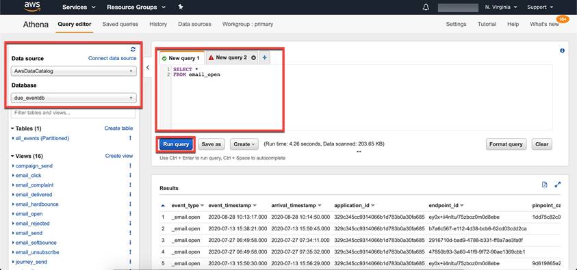Sort by arrival_timestamp column header
The width and height of the screenshot is (577, 270).
point(296,205)
